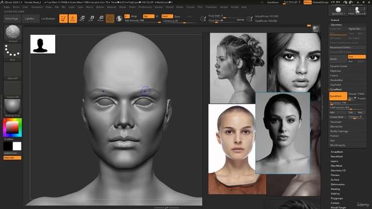This screenshot has width=372, height=209.
Task: Open the Help menu
Action: pos(244,7)
